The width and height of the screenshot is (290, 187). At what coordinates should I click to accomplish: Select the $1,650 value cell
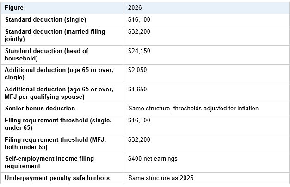137,89
